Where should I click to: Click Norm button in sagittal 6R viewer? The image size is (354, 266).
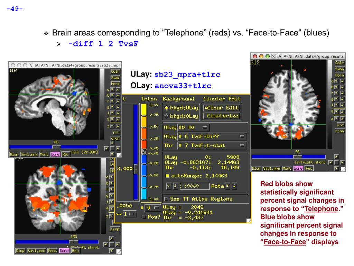point(115,84)
